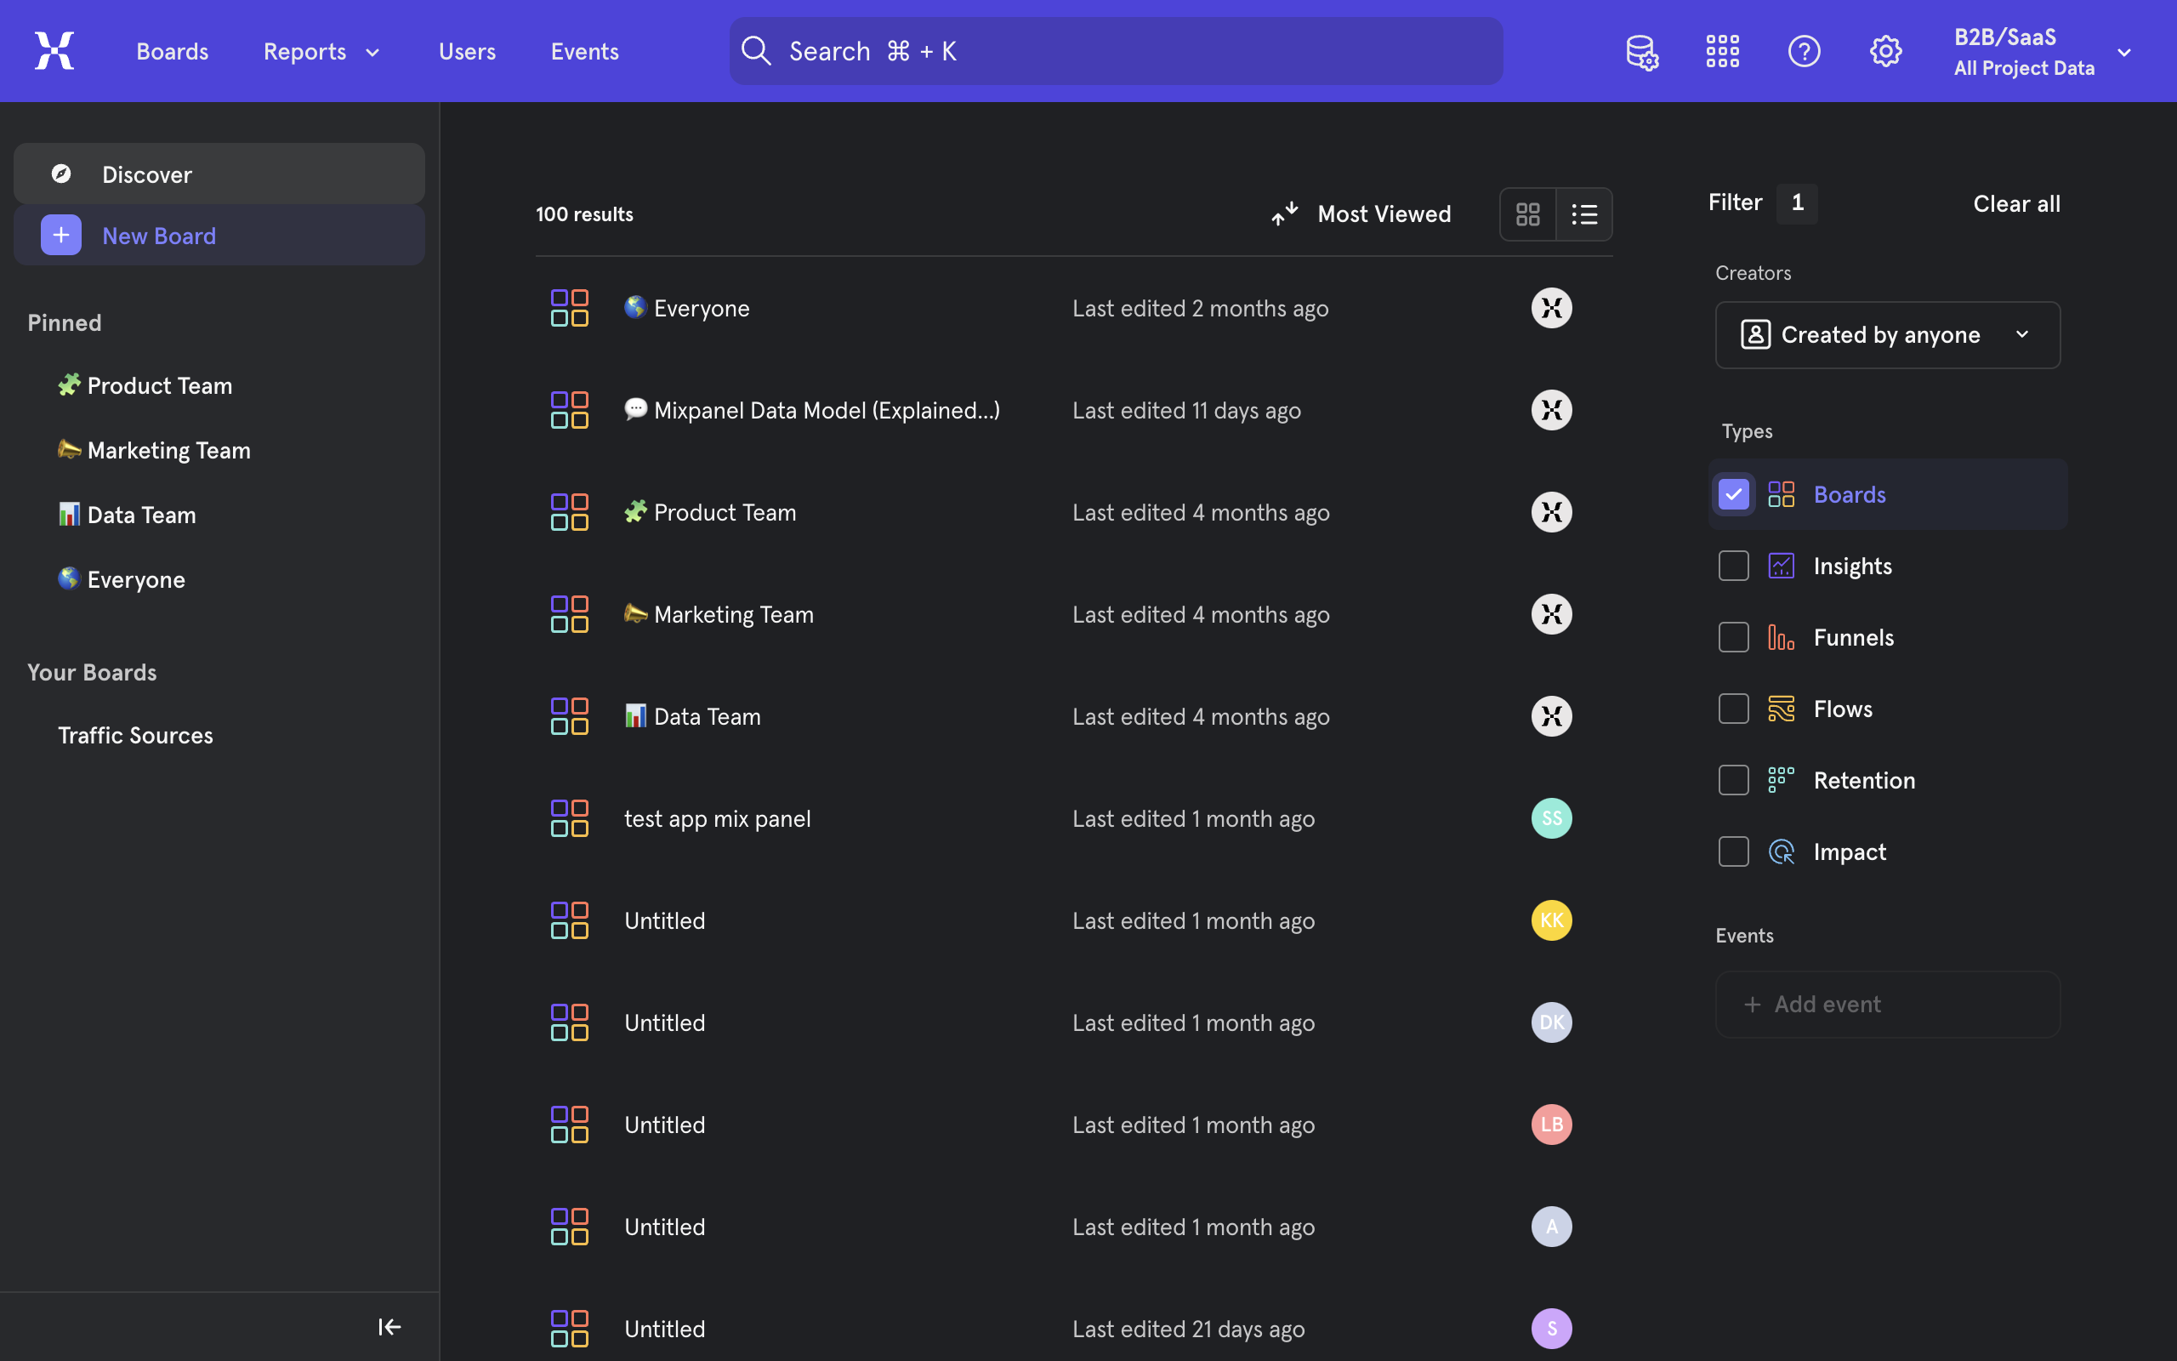Switch to list view layout
Viewport: 2177px width, 1361px height.
[x=1584, y=214]
